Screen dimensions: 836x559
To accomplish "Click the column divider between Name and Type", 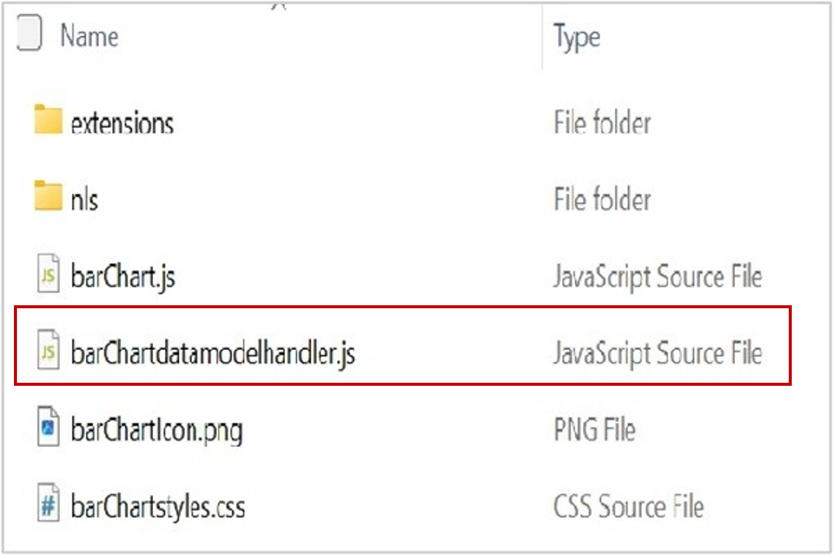I will tap(541, 36).
